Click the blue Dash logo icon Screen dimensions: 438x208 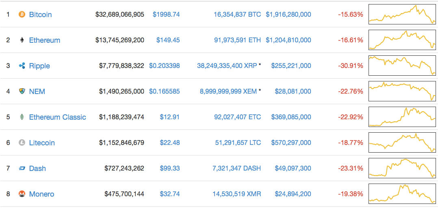[22, 169]
